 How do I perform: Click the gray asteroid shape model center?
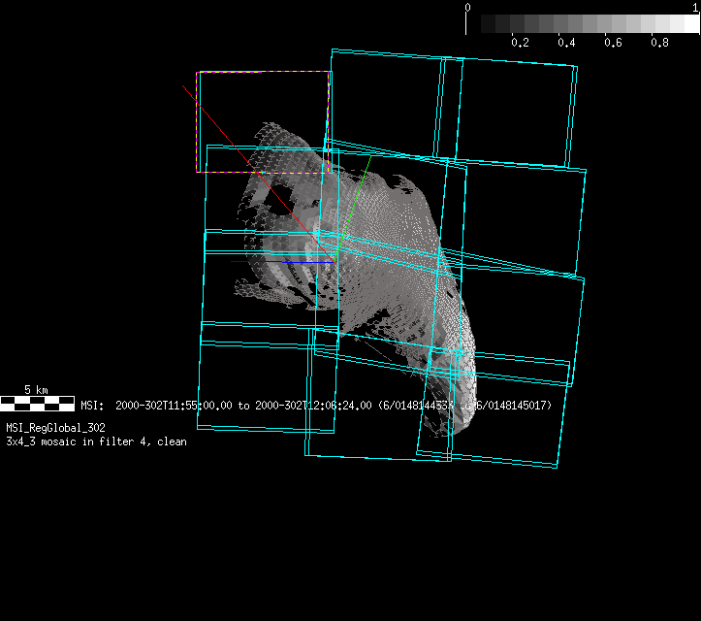point(368,262)
